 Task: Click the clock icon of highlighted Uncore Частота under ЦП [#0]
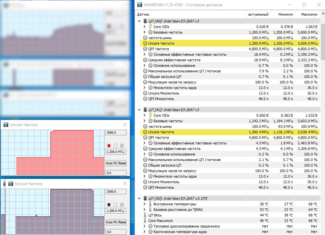pos(145,43)
